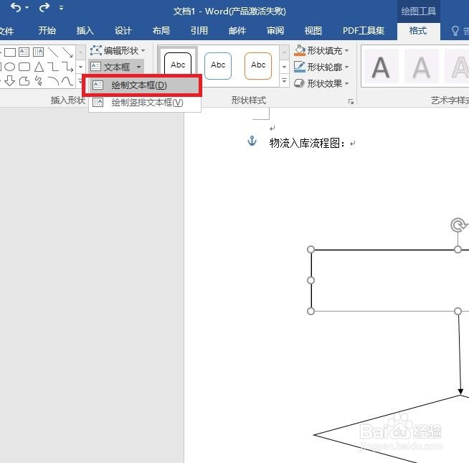Select the rounded rectangle shape
This screenshot has height=463, width=469.
click(x=24, y=67)
